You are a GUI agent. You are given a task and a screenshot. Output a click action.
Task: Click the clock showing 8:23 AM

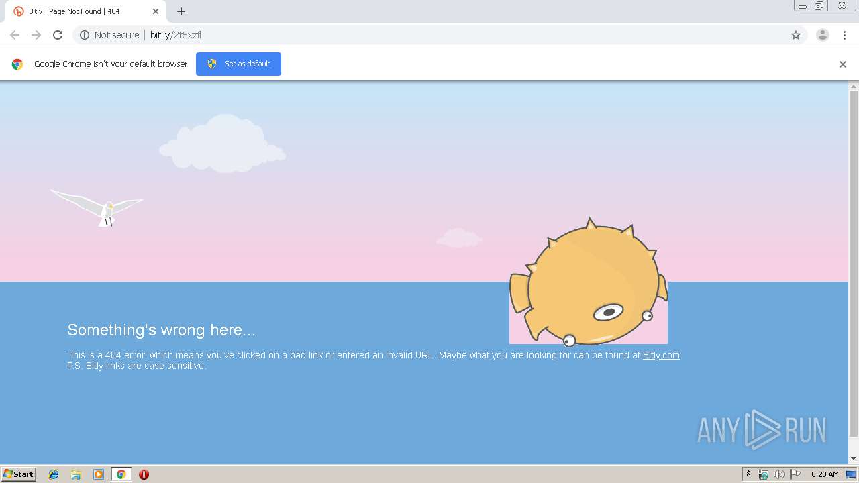[x=825, y=474]
